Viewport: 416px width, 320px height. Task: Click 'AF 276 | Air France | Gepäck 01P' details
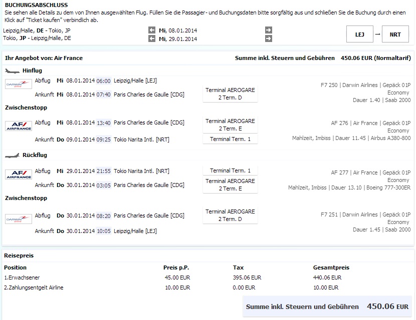point(370,123)
